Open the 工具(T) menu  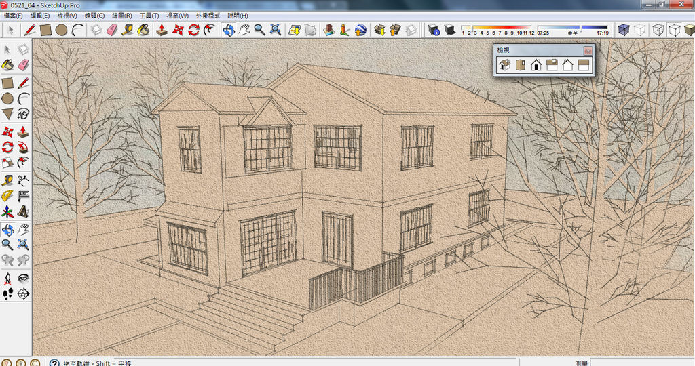149,16
